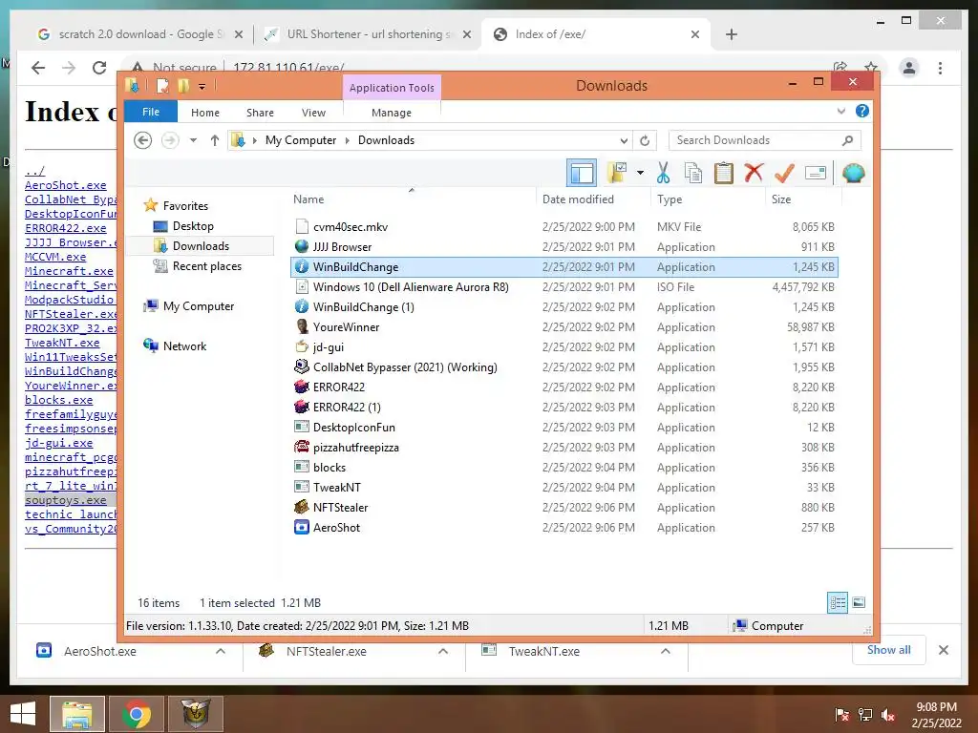This screenshot has width=978, height=733.
Task: Open the View ribbon tab
Action: click(x=313, y=113)
